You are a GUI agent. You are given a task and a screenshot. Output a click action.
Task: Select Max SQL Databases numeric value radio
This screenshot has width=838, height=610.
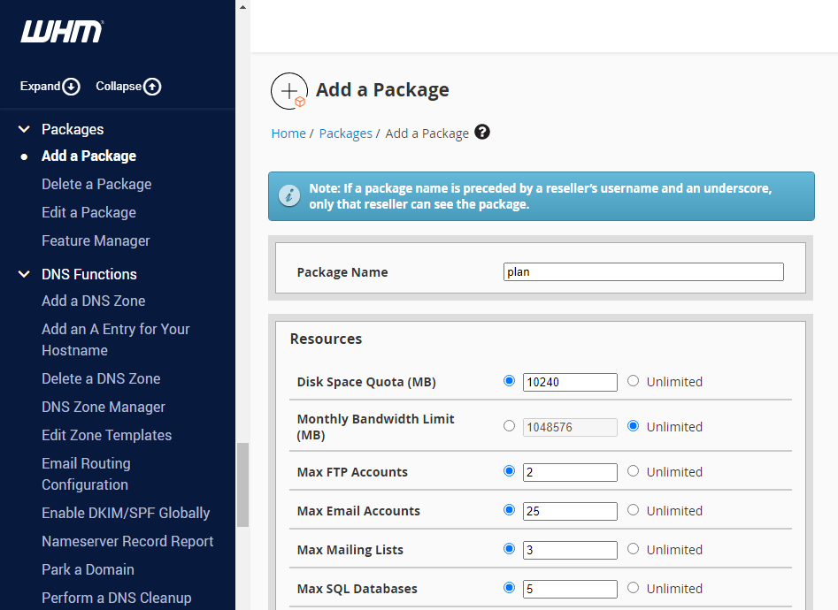coord(510,588)
